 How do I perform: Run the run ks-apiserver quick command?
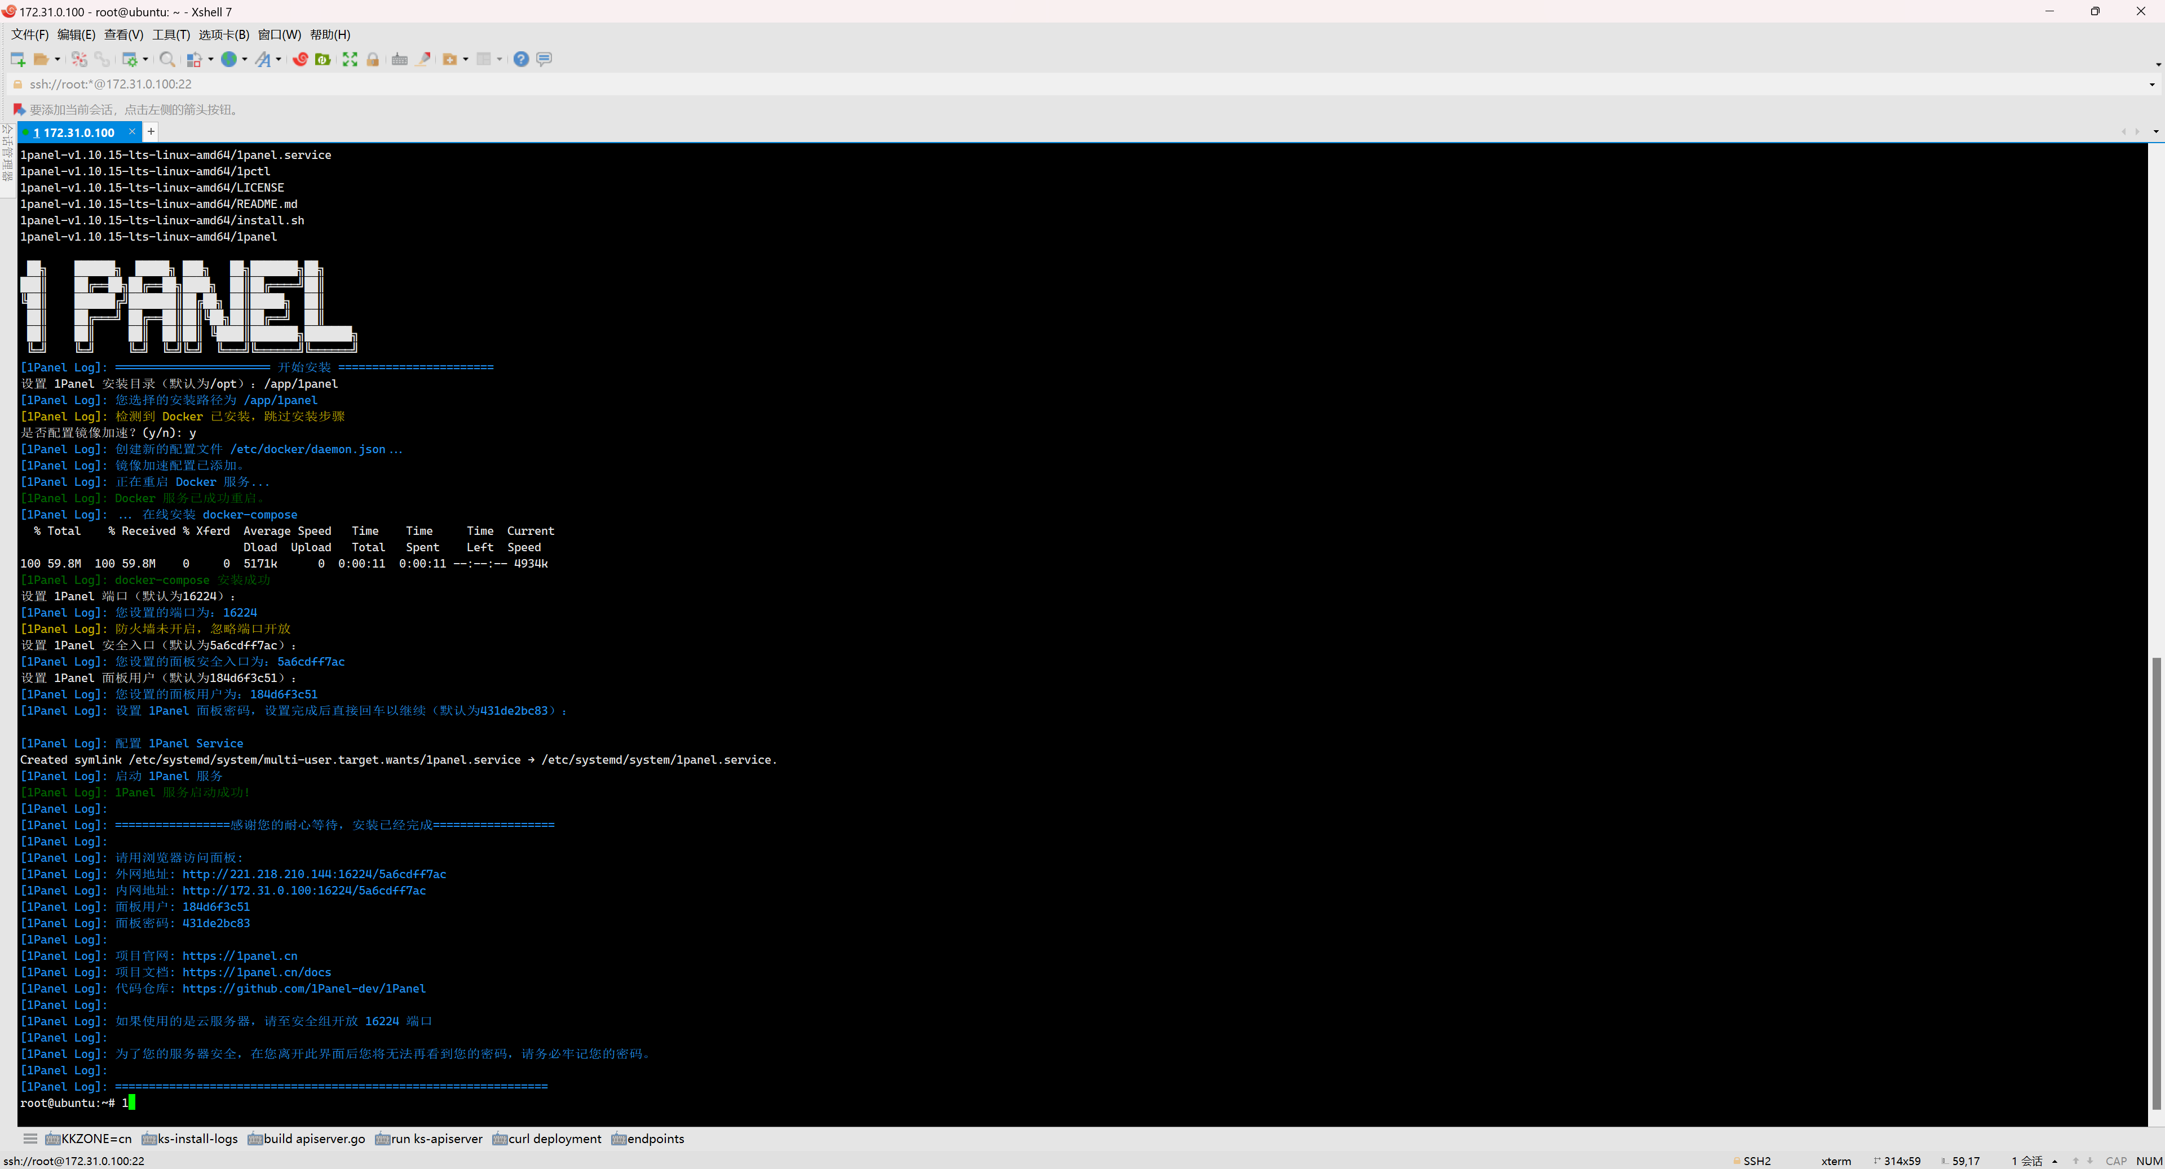[428, 1139]
